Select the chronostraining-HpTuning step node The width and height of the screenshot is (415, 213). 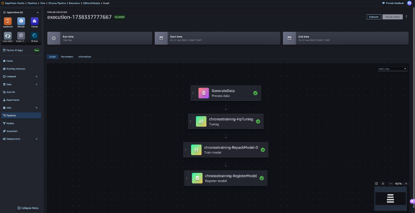(226, 121)
